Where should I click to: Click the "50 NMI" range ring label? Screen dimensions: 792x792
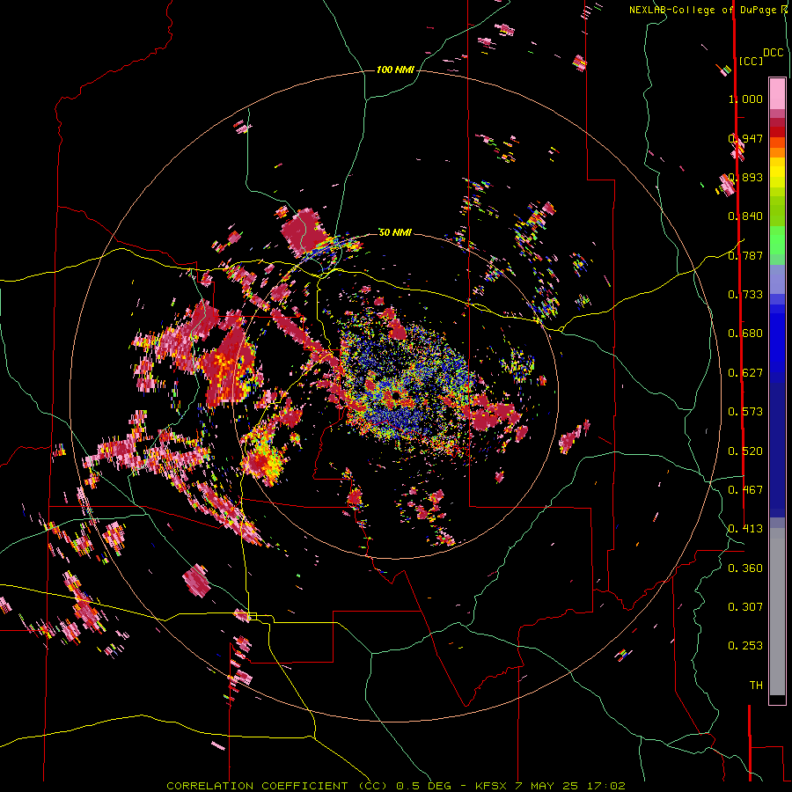click(x=395, y=232)
